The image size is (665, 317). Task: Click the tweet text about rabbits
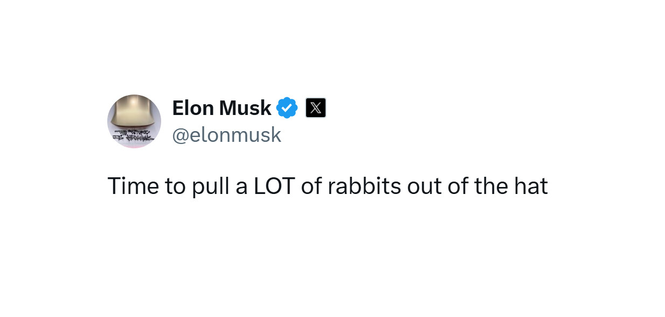click(328, 186)
